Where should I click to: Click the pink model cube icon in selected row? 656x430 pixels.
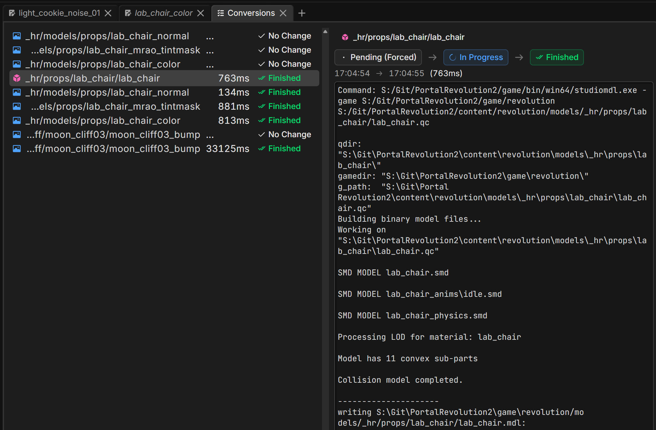point(17,78)
